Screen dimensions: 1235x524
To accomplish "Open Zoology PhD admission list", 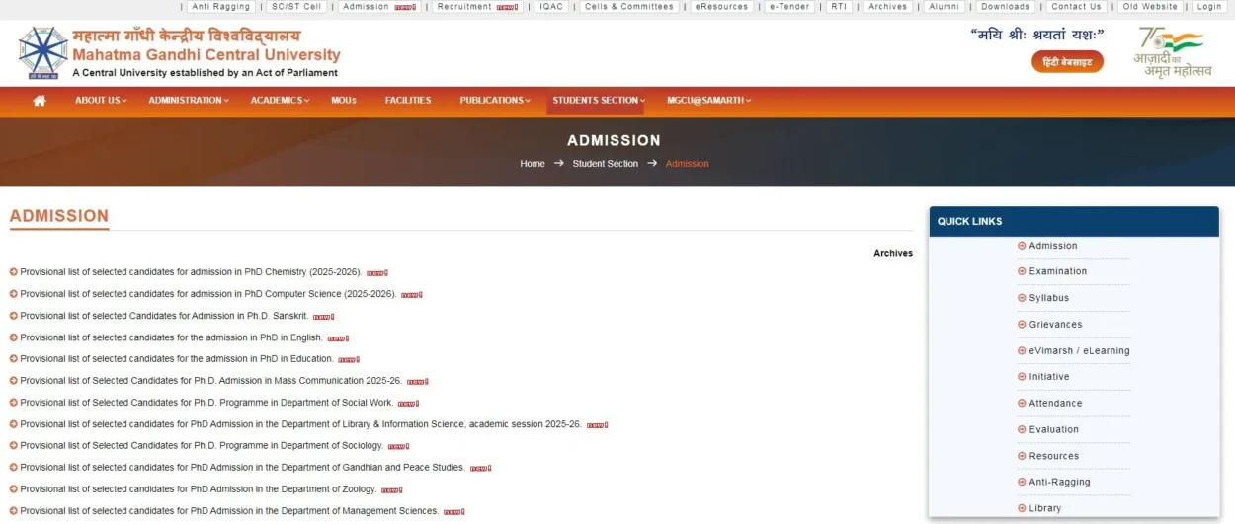I will click(x=199, y=489).
